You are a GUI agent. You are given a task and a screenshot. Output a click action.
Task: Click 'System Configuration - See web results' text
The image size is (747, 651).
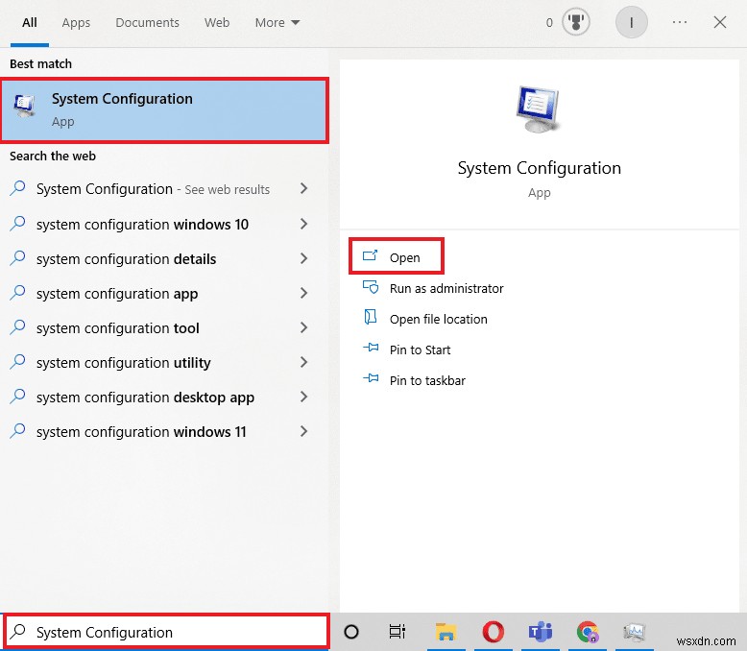[x=153, y=189]
